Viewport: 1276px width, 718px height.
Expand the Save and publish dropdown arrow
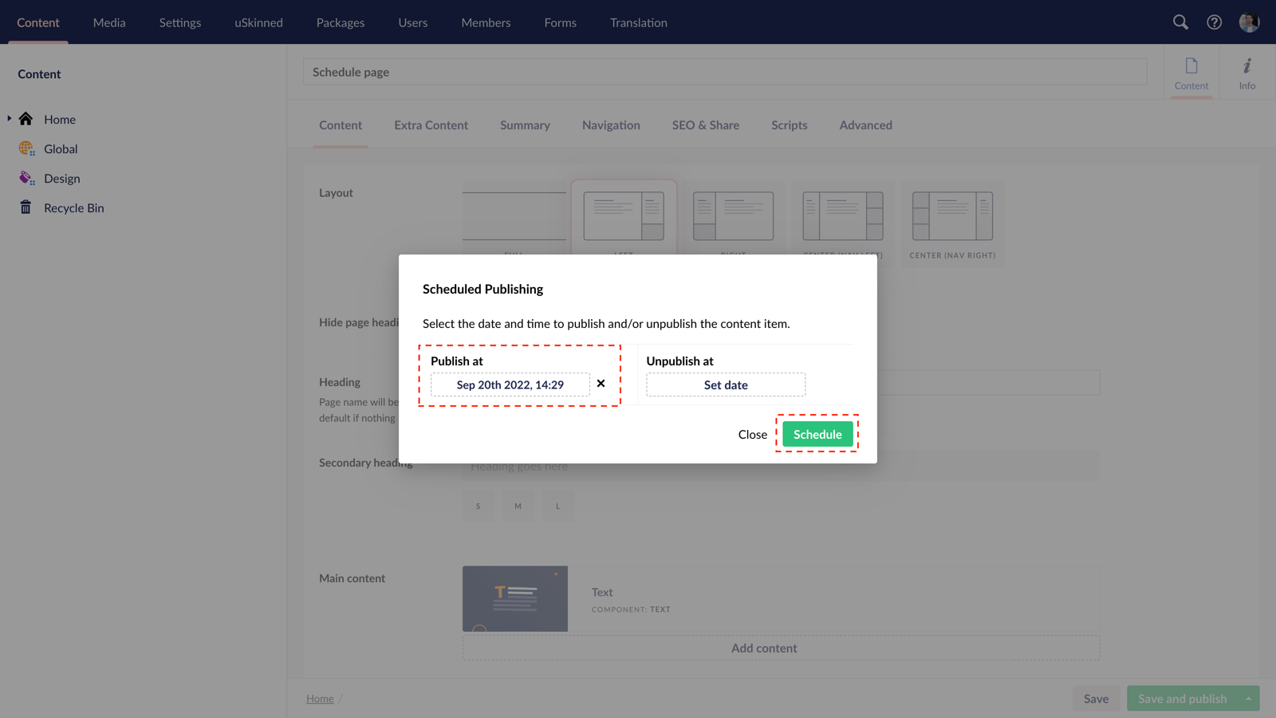pyautogui.click(x=1248, y=698)
